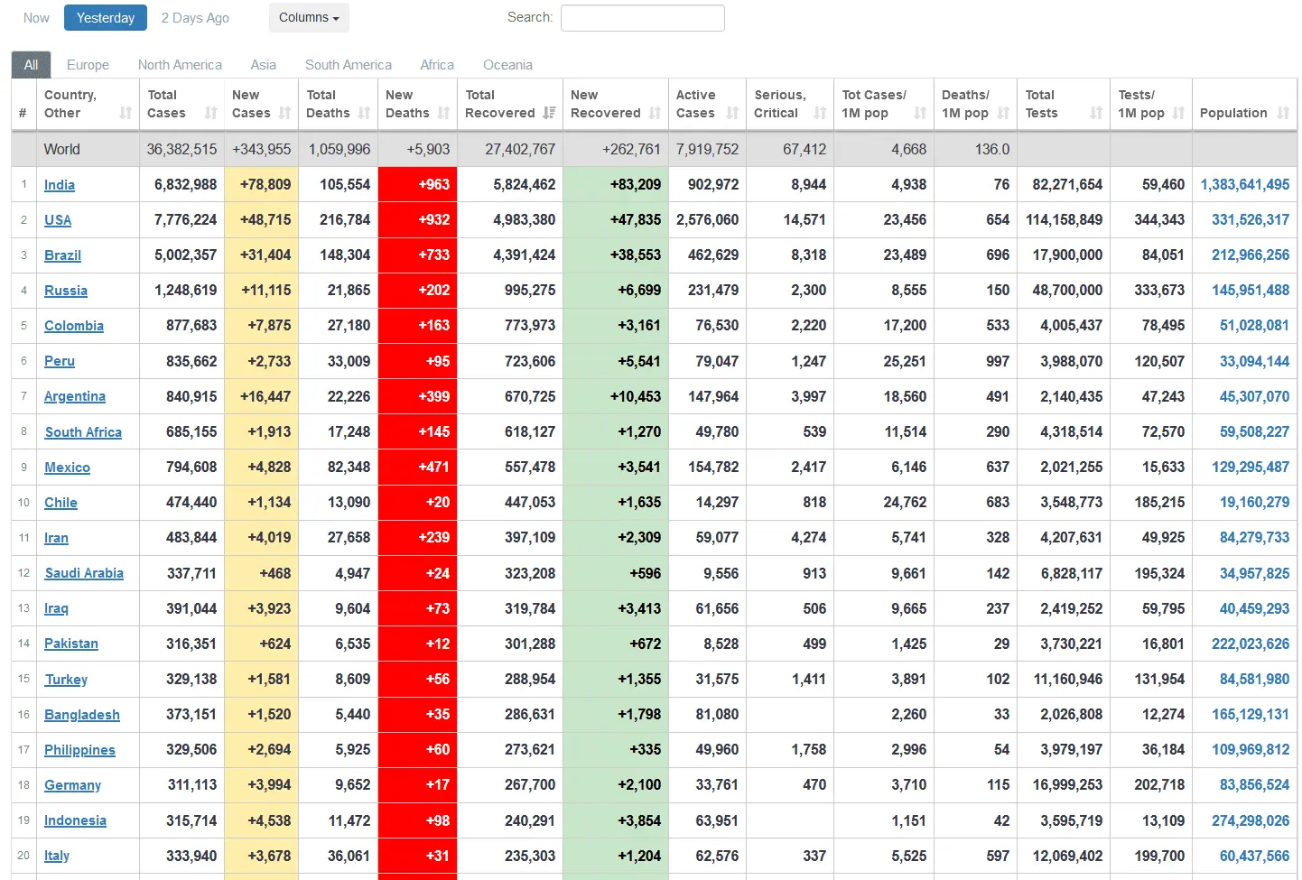The height and width of the screenshot is (880, 1302).
Task: Switch to Now data view
Action: (36, 17)
